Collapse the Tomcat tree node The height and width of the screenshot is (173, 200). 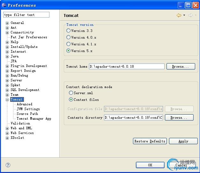click(7, 100)
